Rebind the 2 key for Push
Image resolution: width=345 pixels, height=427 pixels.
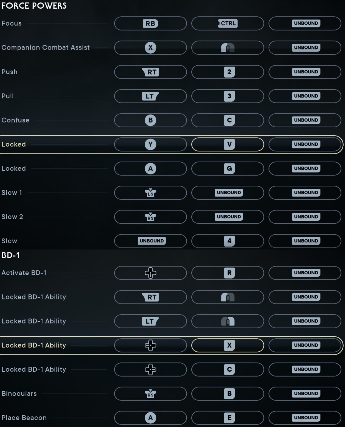click(x=227, y=72)
